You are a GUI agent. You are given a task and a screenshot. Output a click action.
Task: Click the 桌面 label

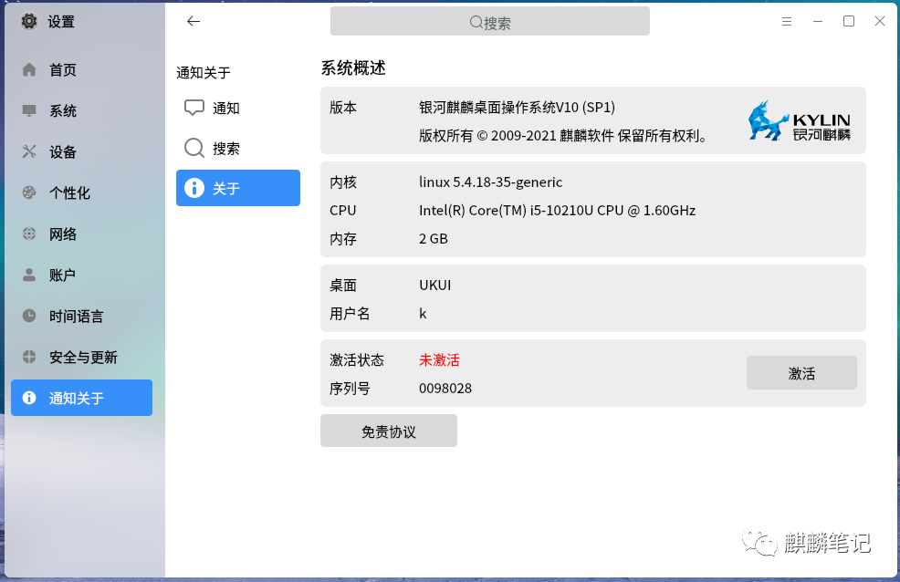(343, 285)
